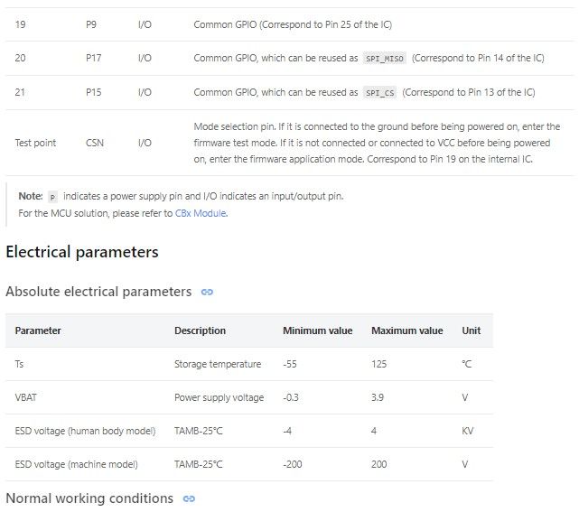Image resolution: width=579 pixels, height=512 pixels.
Task: Click the Electrical parameters heading
Action: (82, 252)
